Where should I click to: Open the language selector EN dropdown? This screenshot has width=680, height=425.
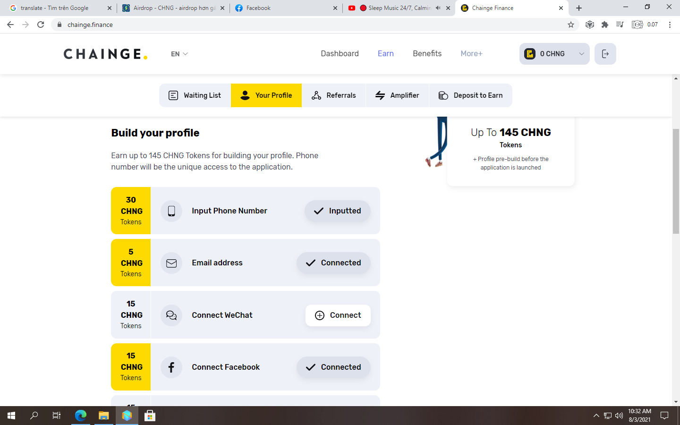pos(179,54)
